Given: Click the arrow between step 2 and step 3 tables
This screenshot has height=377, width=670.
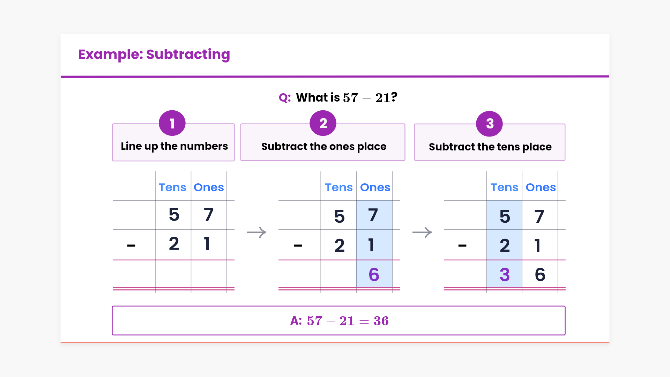Looking at the screenshot, I should [422, 232].
